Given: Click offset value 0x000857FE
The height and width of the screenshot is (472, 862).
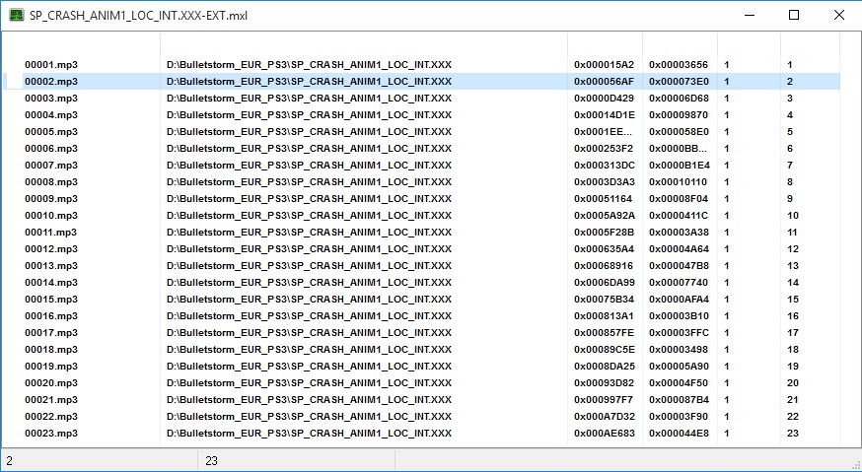Looking at the screenshot, I should (x=604, y=333).
